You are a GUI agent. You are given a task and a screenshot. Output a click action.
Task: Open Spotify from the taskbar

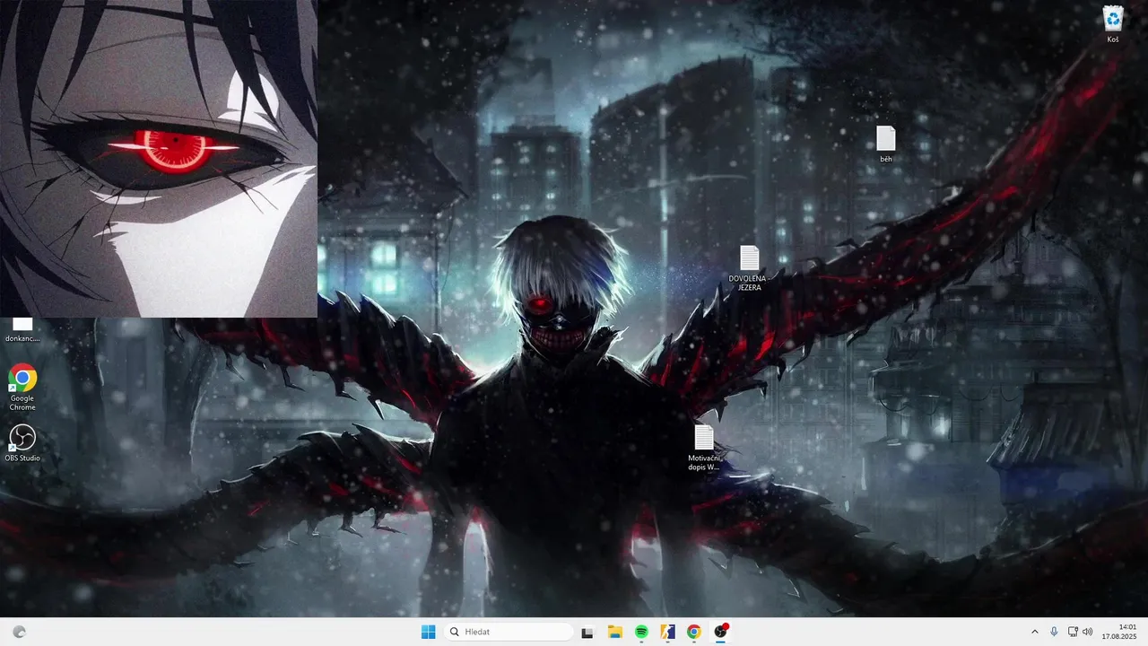click(x=641, y=632)
